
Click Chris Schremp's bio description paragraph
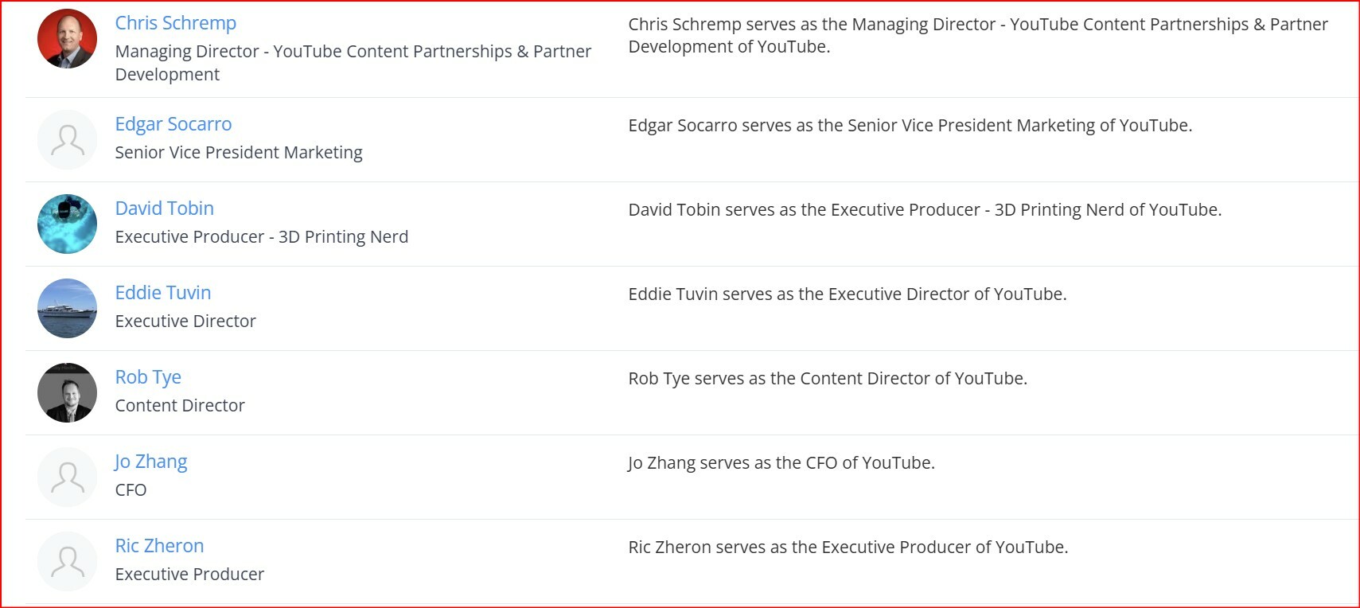click(978, 35)
